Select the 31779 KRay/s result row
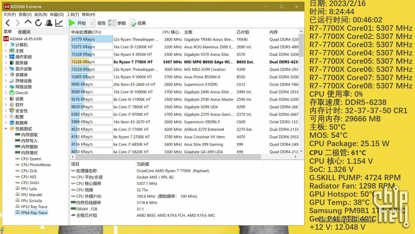The image size is (415, 234). [x=185, y=39]
